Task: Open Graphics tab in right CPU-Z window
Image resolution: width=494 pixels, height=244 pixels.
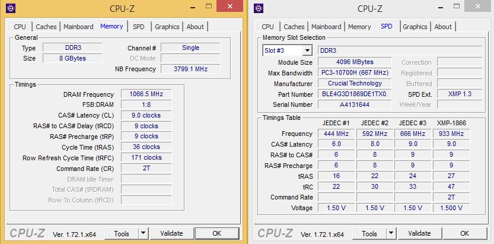Action: click(415, 27)
